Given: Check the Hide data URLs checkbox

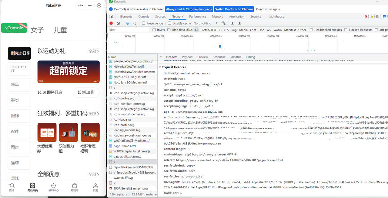Looking at the screenshot, I should 169,30.
